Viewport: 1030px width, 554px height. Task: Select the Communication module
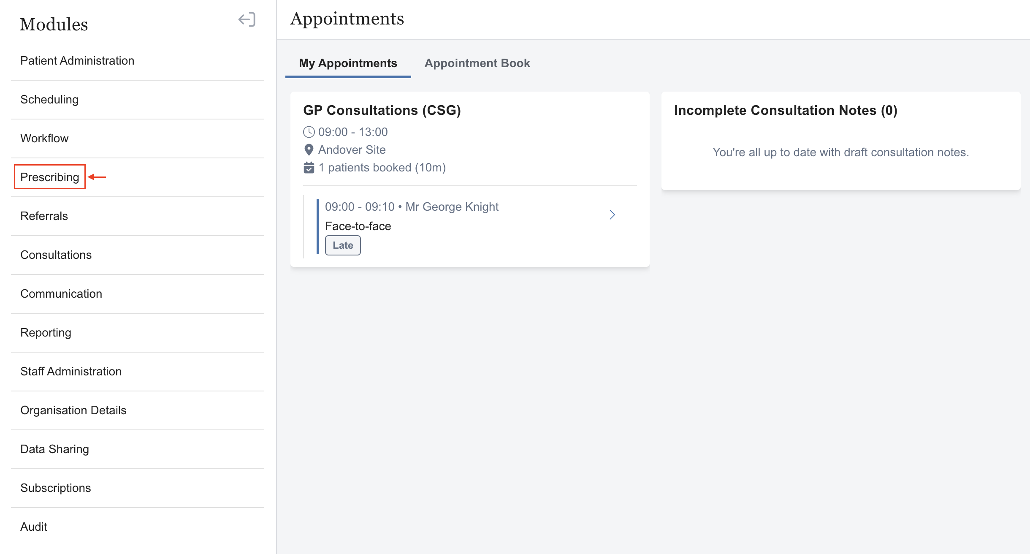pyautogui.click(x=61, y=294)
